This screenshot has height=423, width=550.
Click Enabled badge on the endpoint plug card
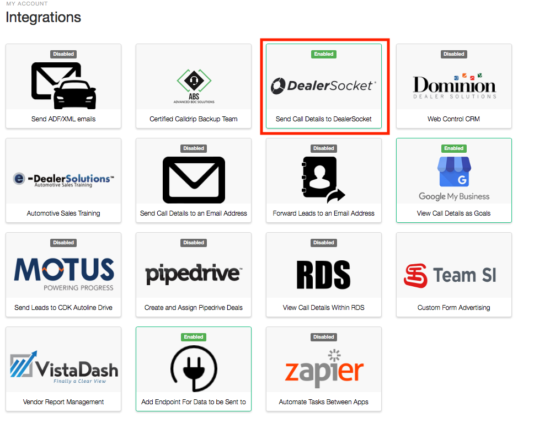pyautogui.click(x=194, y=337)
